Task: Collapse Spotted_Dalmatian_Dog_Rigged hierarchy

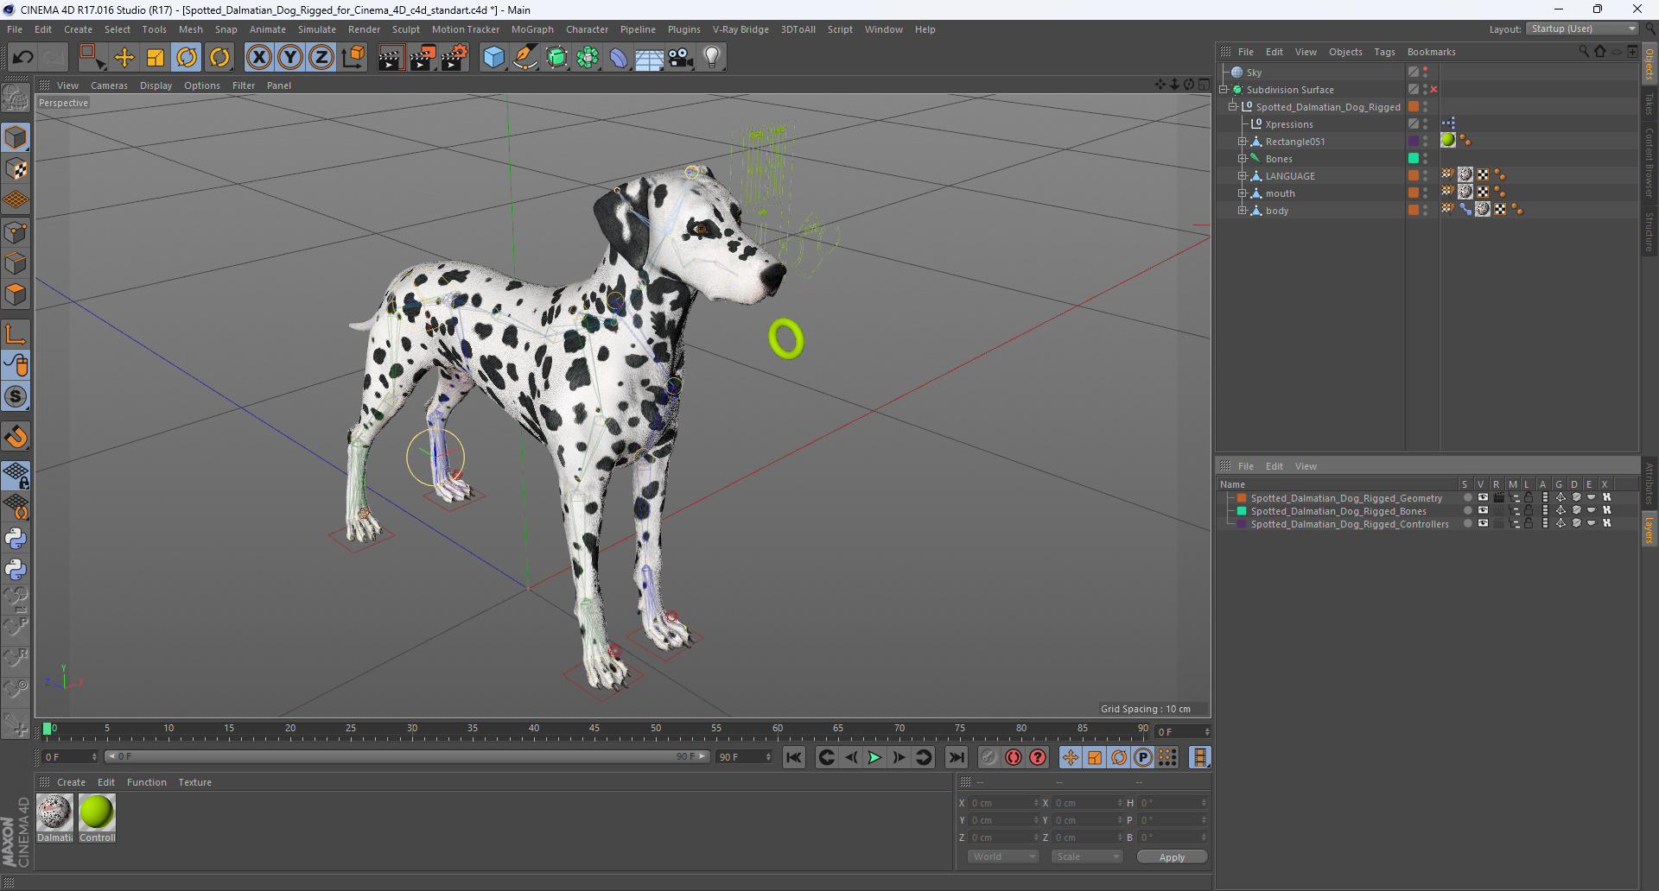Action: pyautogui.click(x=1233, y=107)
